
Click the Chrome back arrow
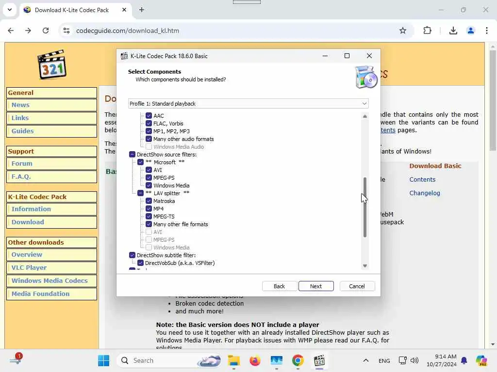coord(11,31)
